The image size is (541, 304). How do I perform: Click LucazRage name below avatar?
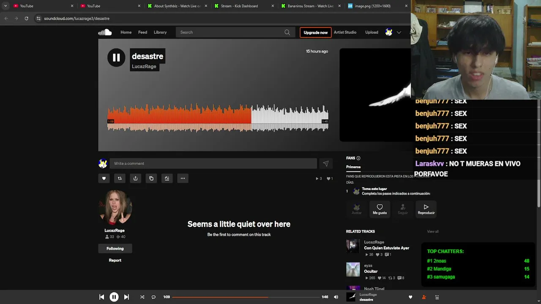tap(115, 231)
